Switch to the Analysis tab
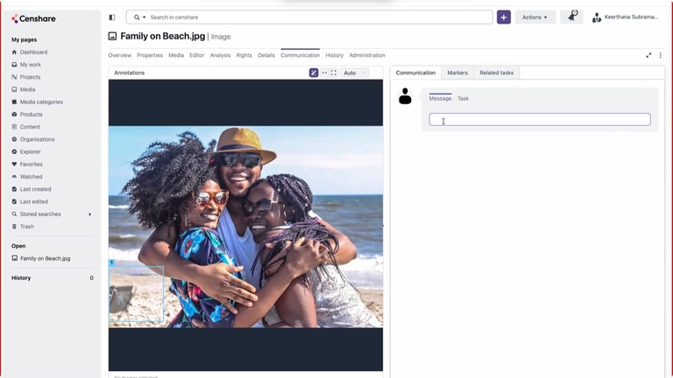The image size is (673, 378). tap(220, 55)
